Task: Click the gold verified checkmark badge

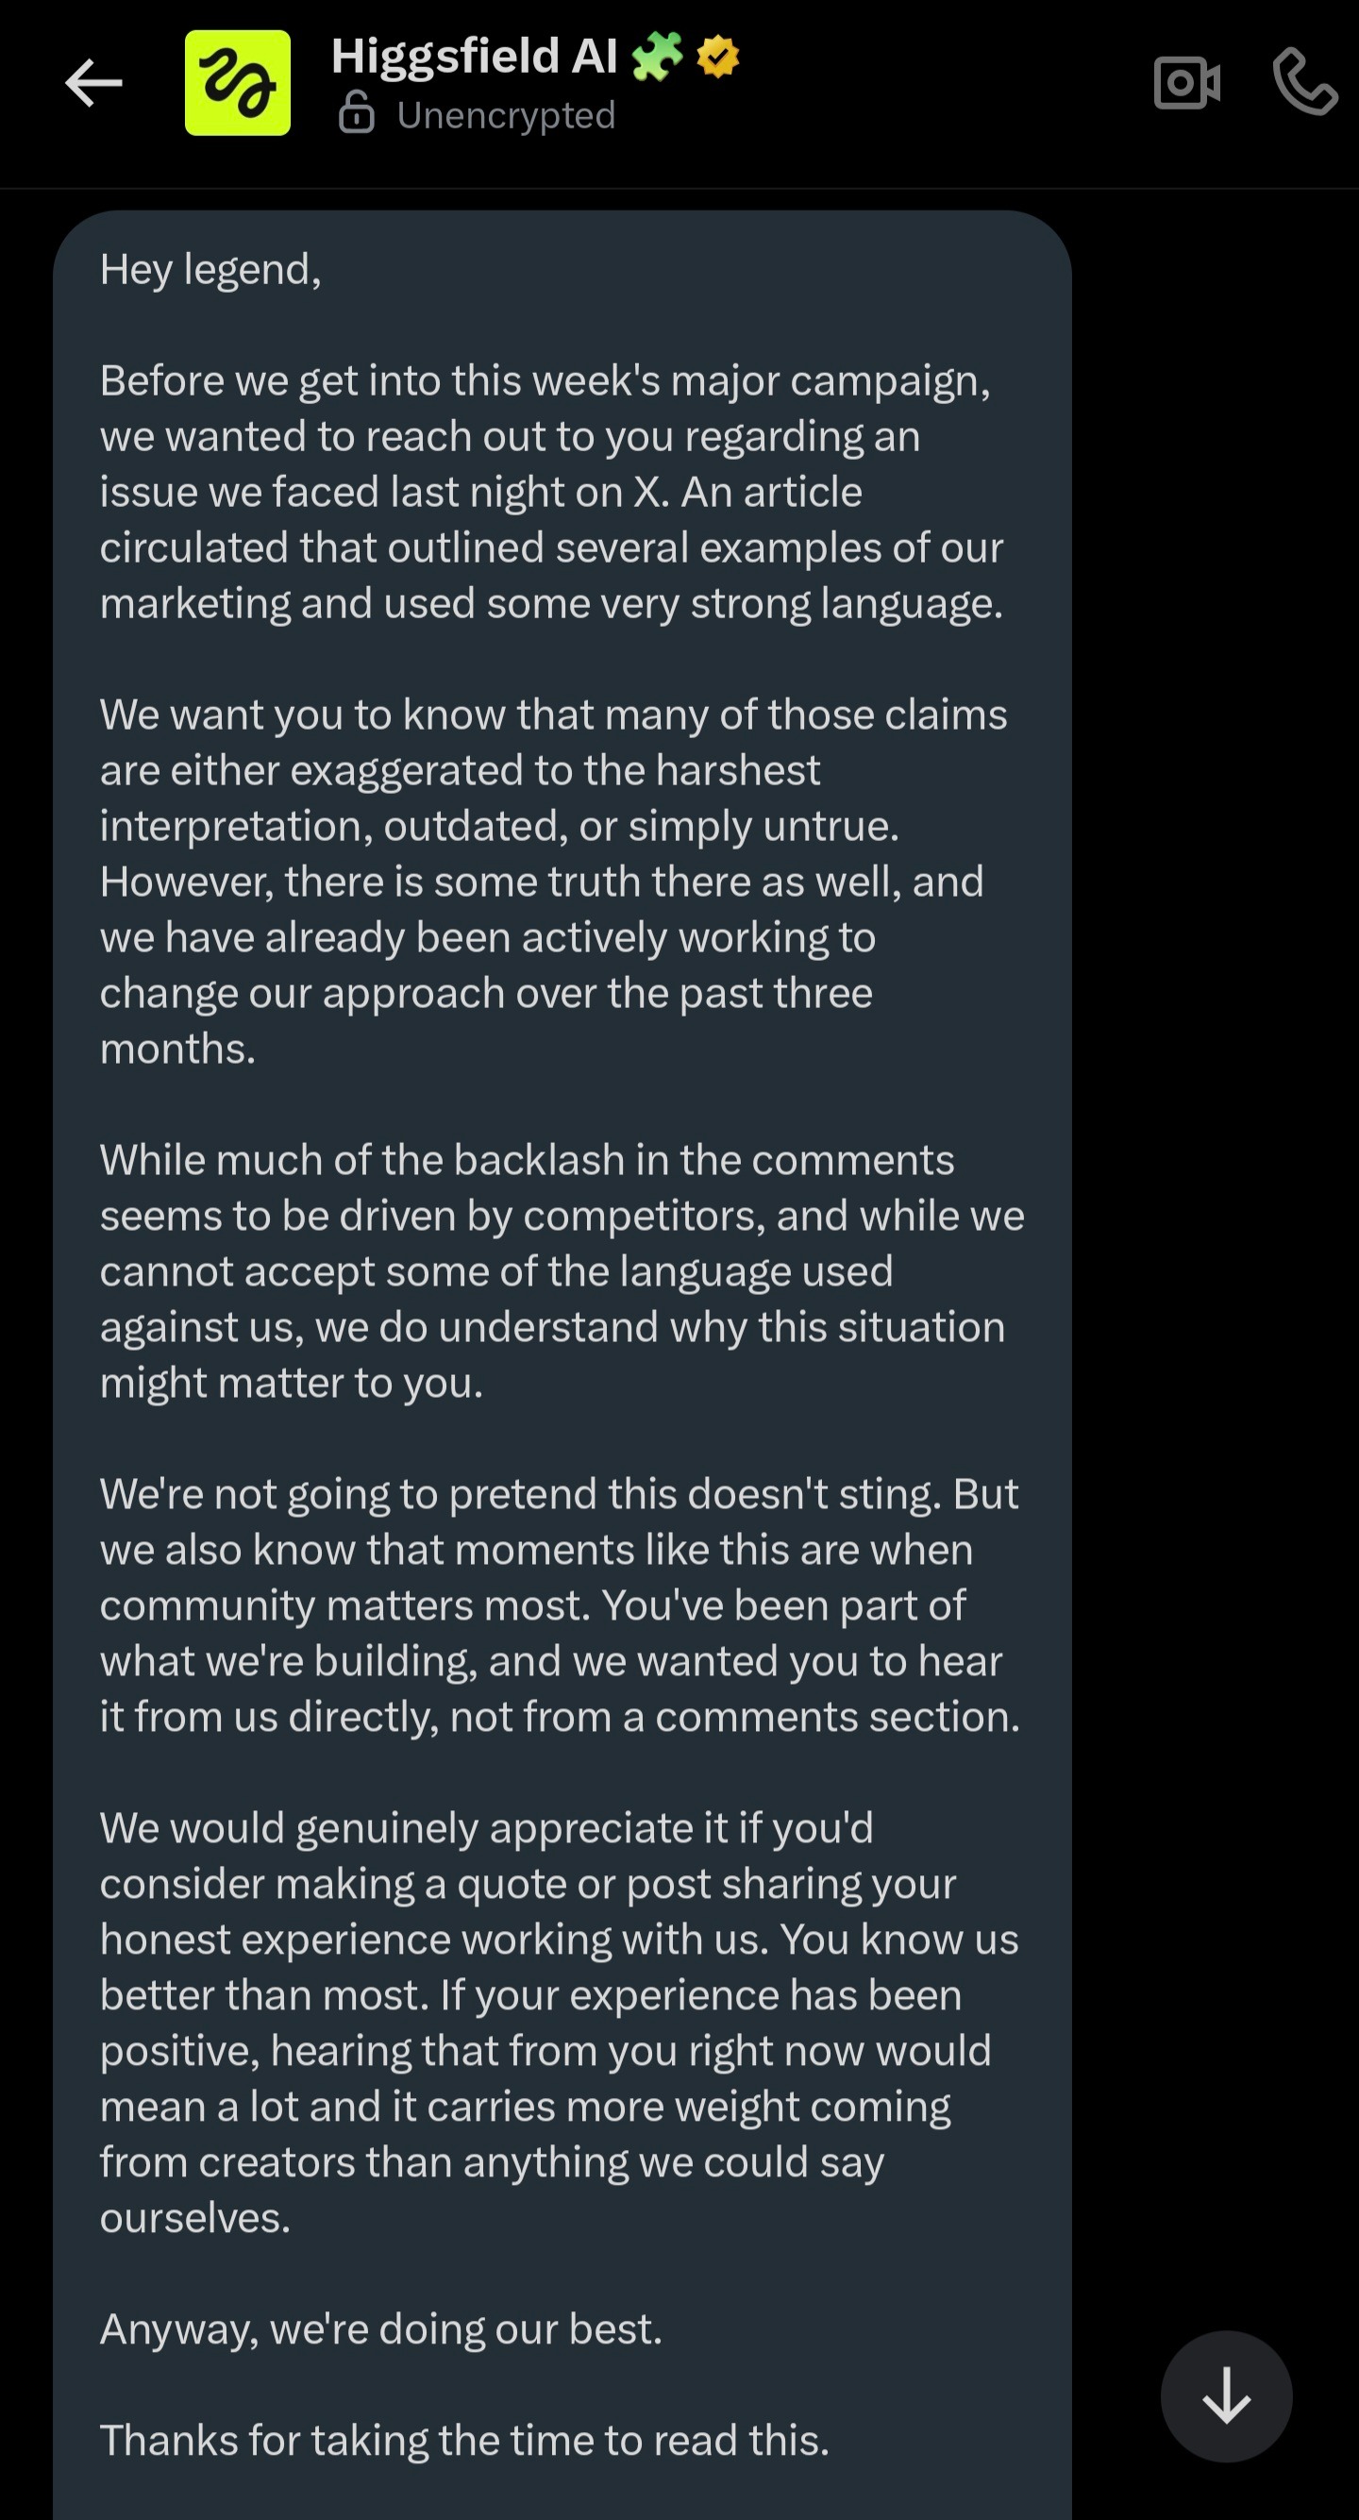Action: [718, 57]
